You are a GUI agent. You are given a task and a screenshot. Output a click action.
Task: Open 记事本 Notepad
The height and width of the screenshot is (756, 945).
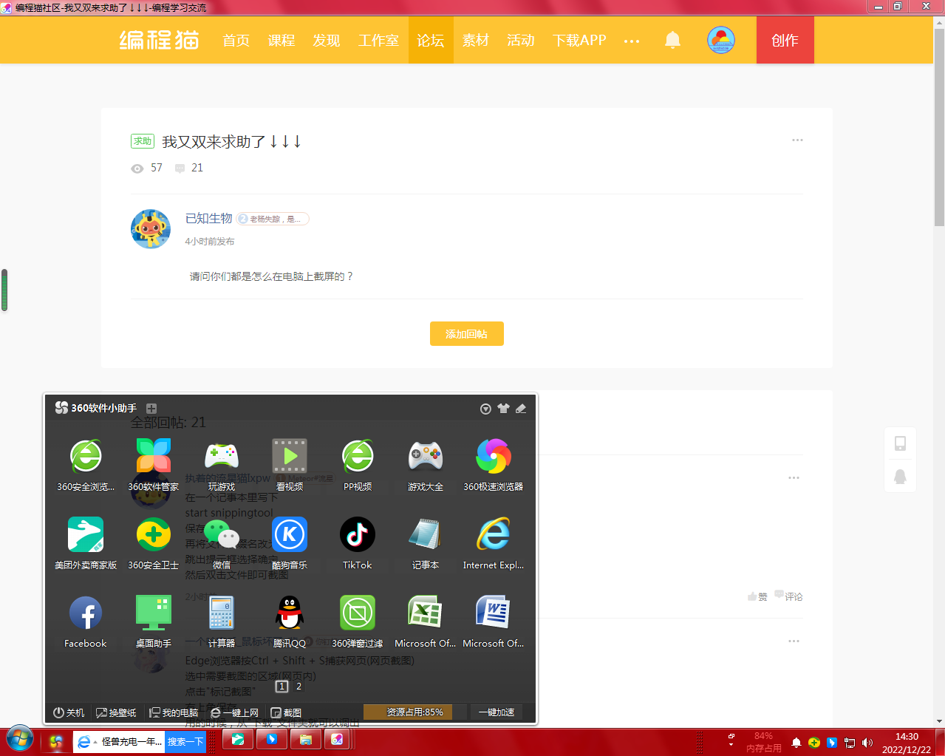click(426, 542)
